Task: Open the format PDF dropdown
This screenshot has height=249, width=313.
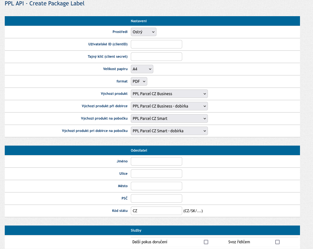Action: tap(139, 82)
